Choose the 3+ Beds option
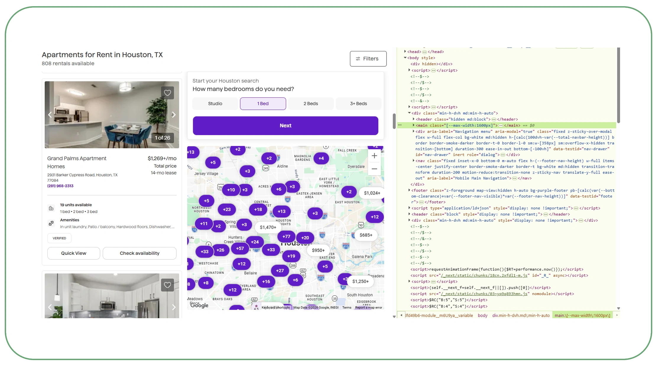The height and width of the screenshot is (366, 657). pyautogui.click(x=358, y=104)
